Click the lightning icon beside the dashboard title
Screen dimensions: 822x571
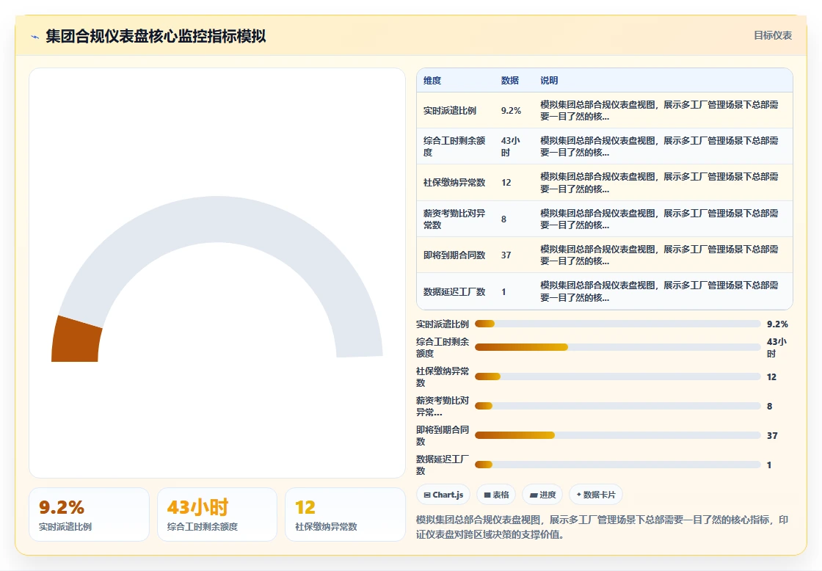35,37
